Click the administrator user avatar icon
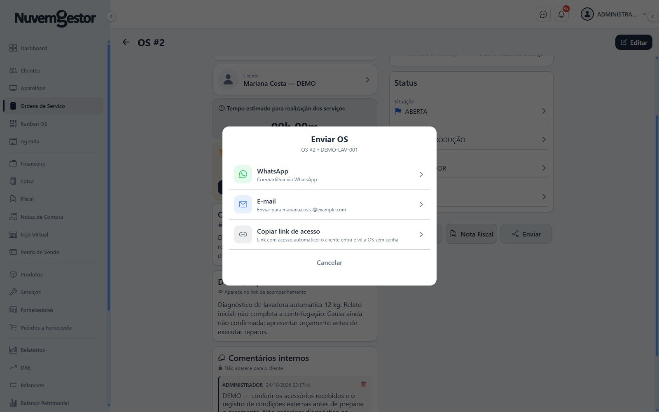The image size is (659, 412). 587,14
